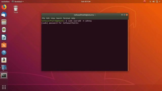Open the Terminal app menu dropdown
Image resolution: width=162 pixels, height=91 pixels.
pos(18,2)
